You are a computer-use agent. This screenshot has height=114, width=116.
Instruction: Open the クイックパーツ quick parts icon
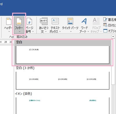pos(70,21)
